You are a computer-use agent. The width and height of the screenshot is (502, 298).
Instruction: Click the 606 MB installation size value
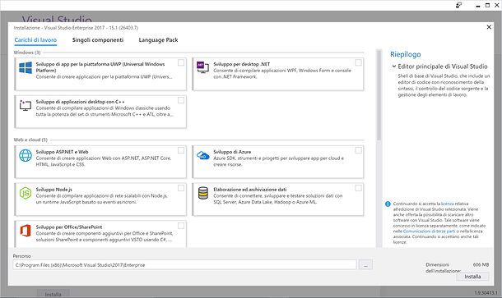pyautogui.click(x=481, y=265)
